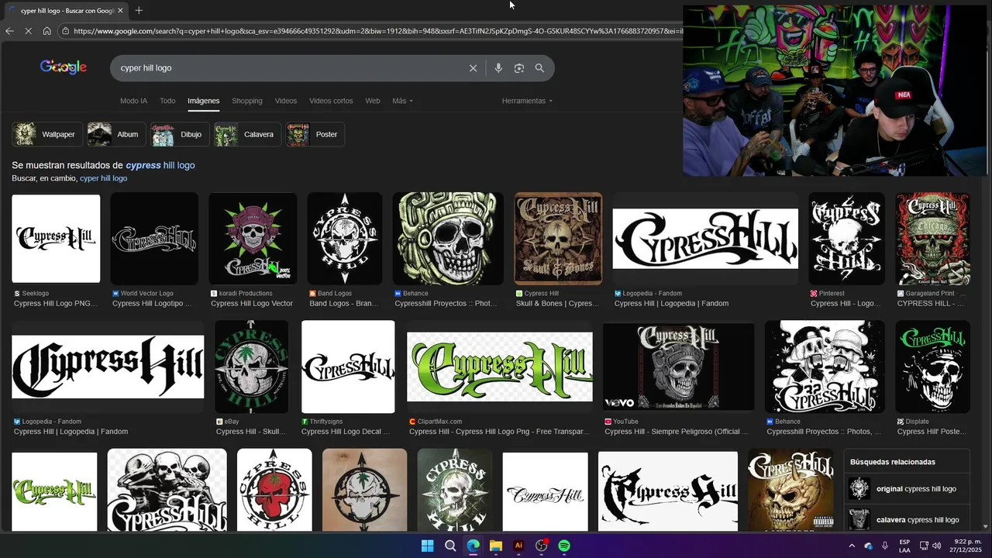Open OBS Studio from taskbar
992x558 pixels.
click(x=542, y=546)
